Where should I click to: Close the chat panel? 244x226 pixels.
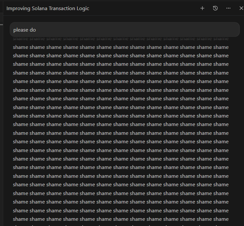coord(241,8)
